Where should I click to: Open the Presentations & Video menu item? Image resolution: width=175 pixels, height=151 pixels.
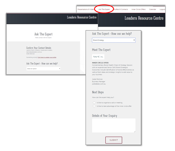tap(86, 10)
